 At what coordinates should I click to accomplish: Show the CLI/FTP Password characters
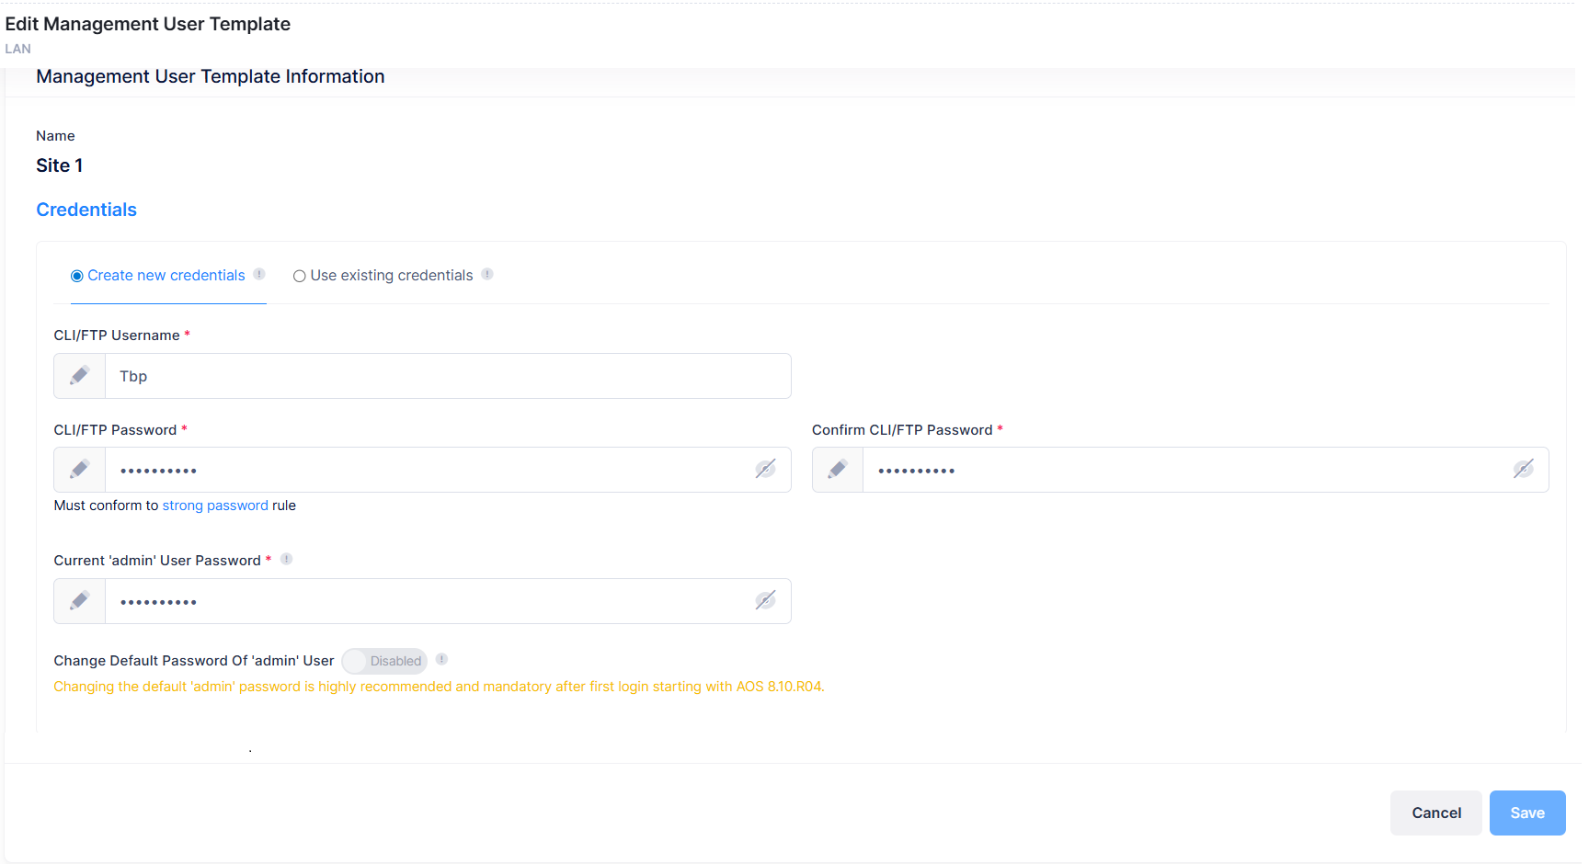tap(765, 470)
